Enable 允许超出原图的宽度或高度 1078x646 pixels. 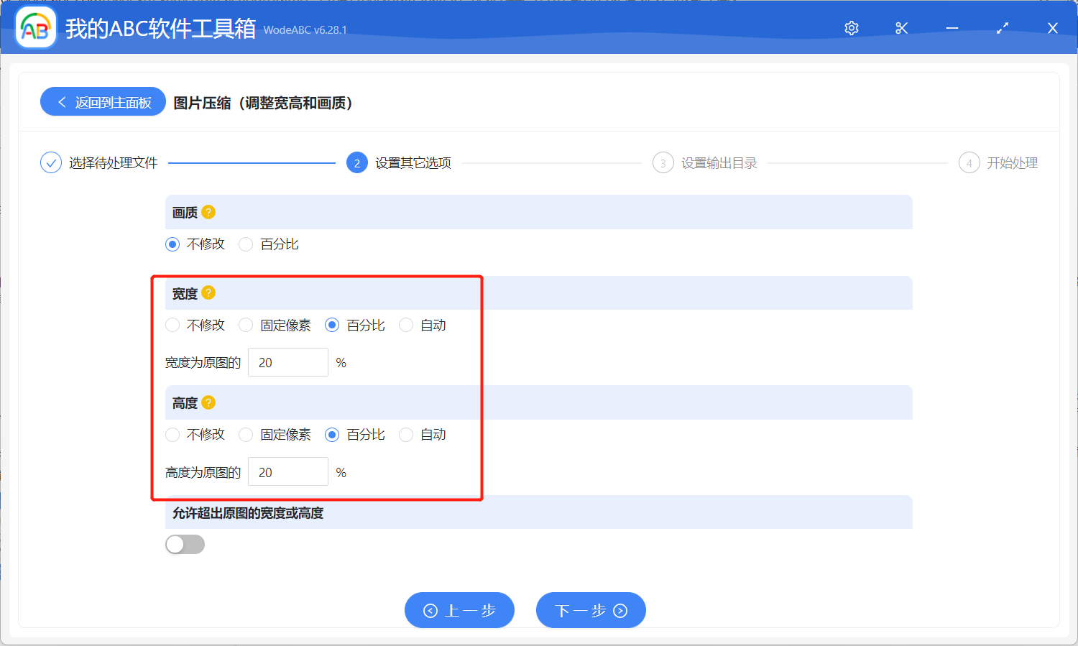click(x=185, y=544)
